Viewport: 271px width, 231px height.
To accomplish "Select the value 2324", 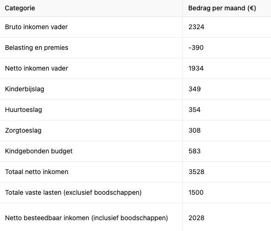I will [196, 27].
